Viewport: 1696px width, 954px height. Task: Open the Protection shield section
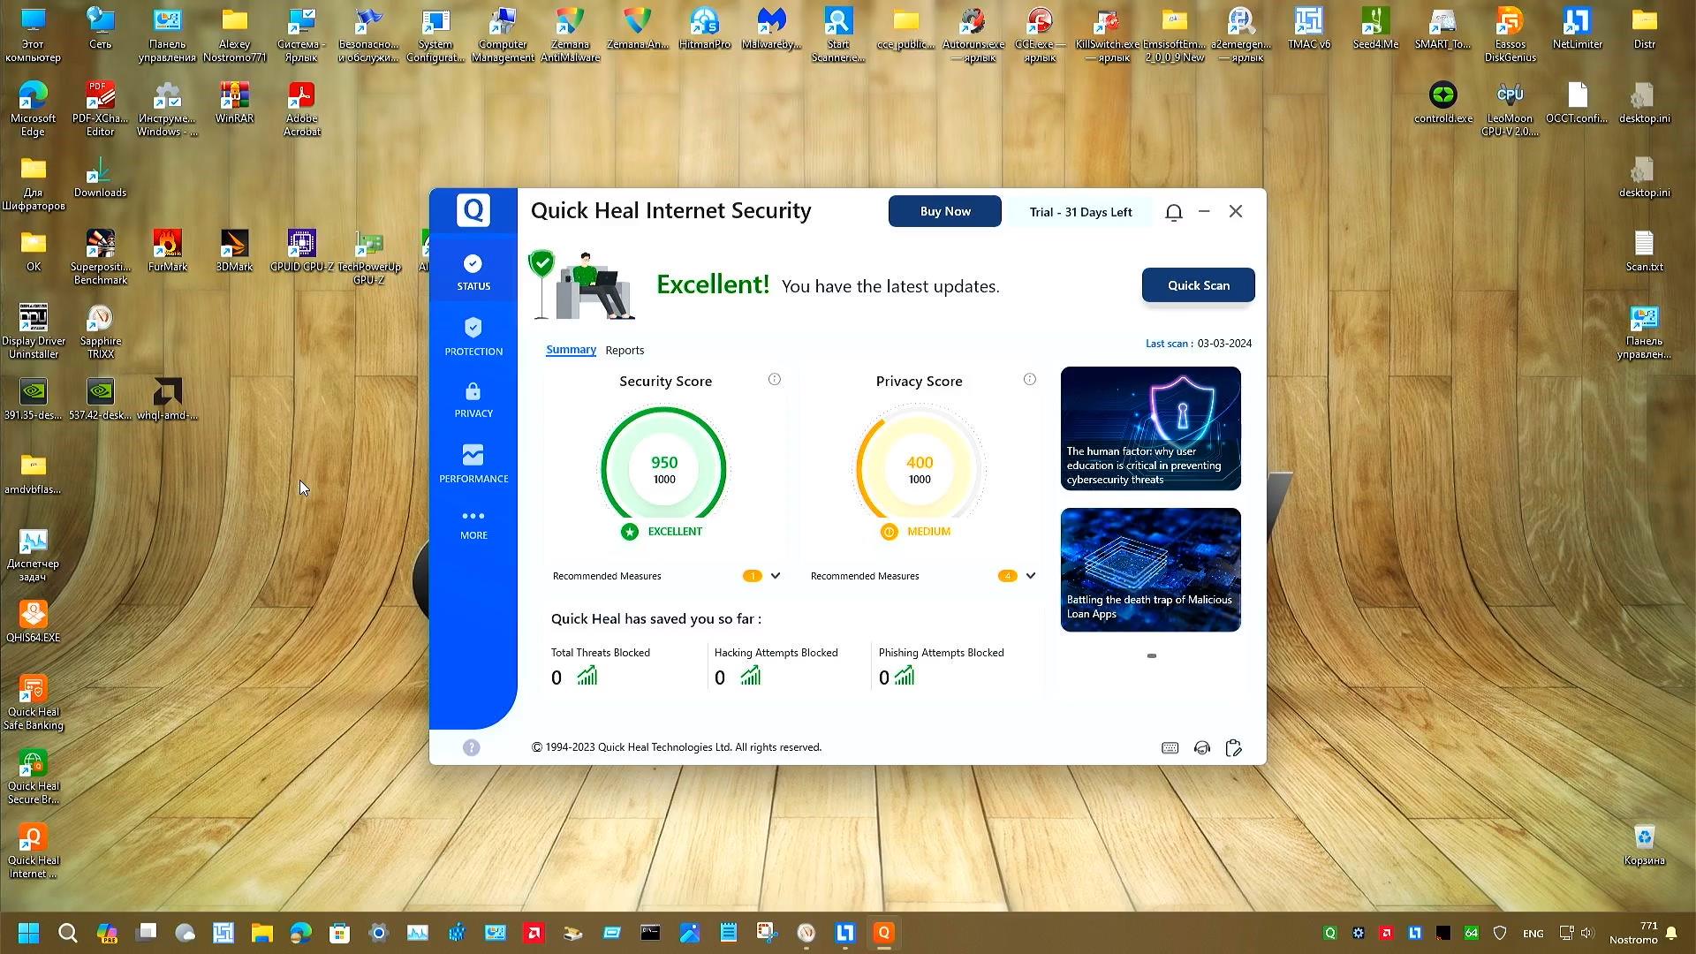point(473,337)
